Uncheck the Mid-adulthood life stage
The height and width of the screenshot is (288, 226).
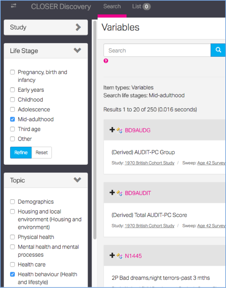point(13,119)
